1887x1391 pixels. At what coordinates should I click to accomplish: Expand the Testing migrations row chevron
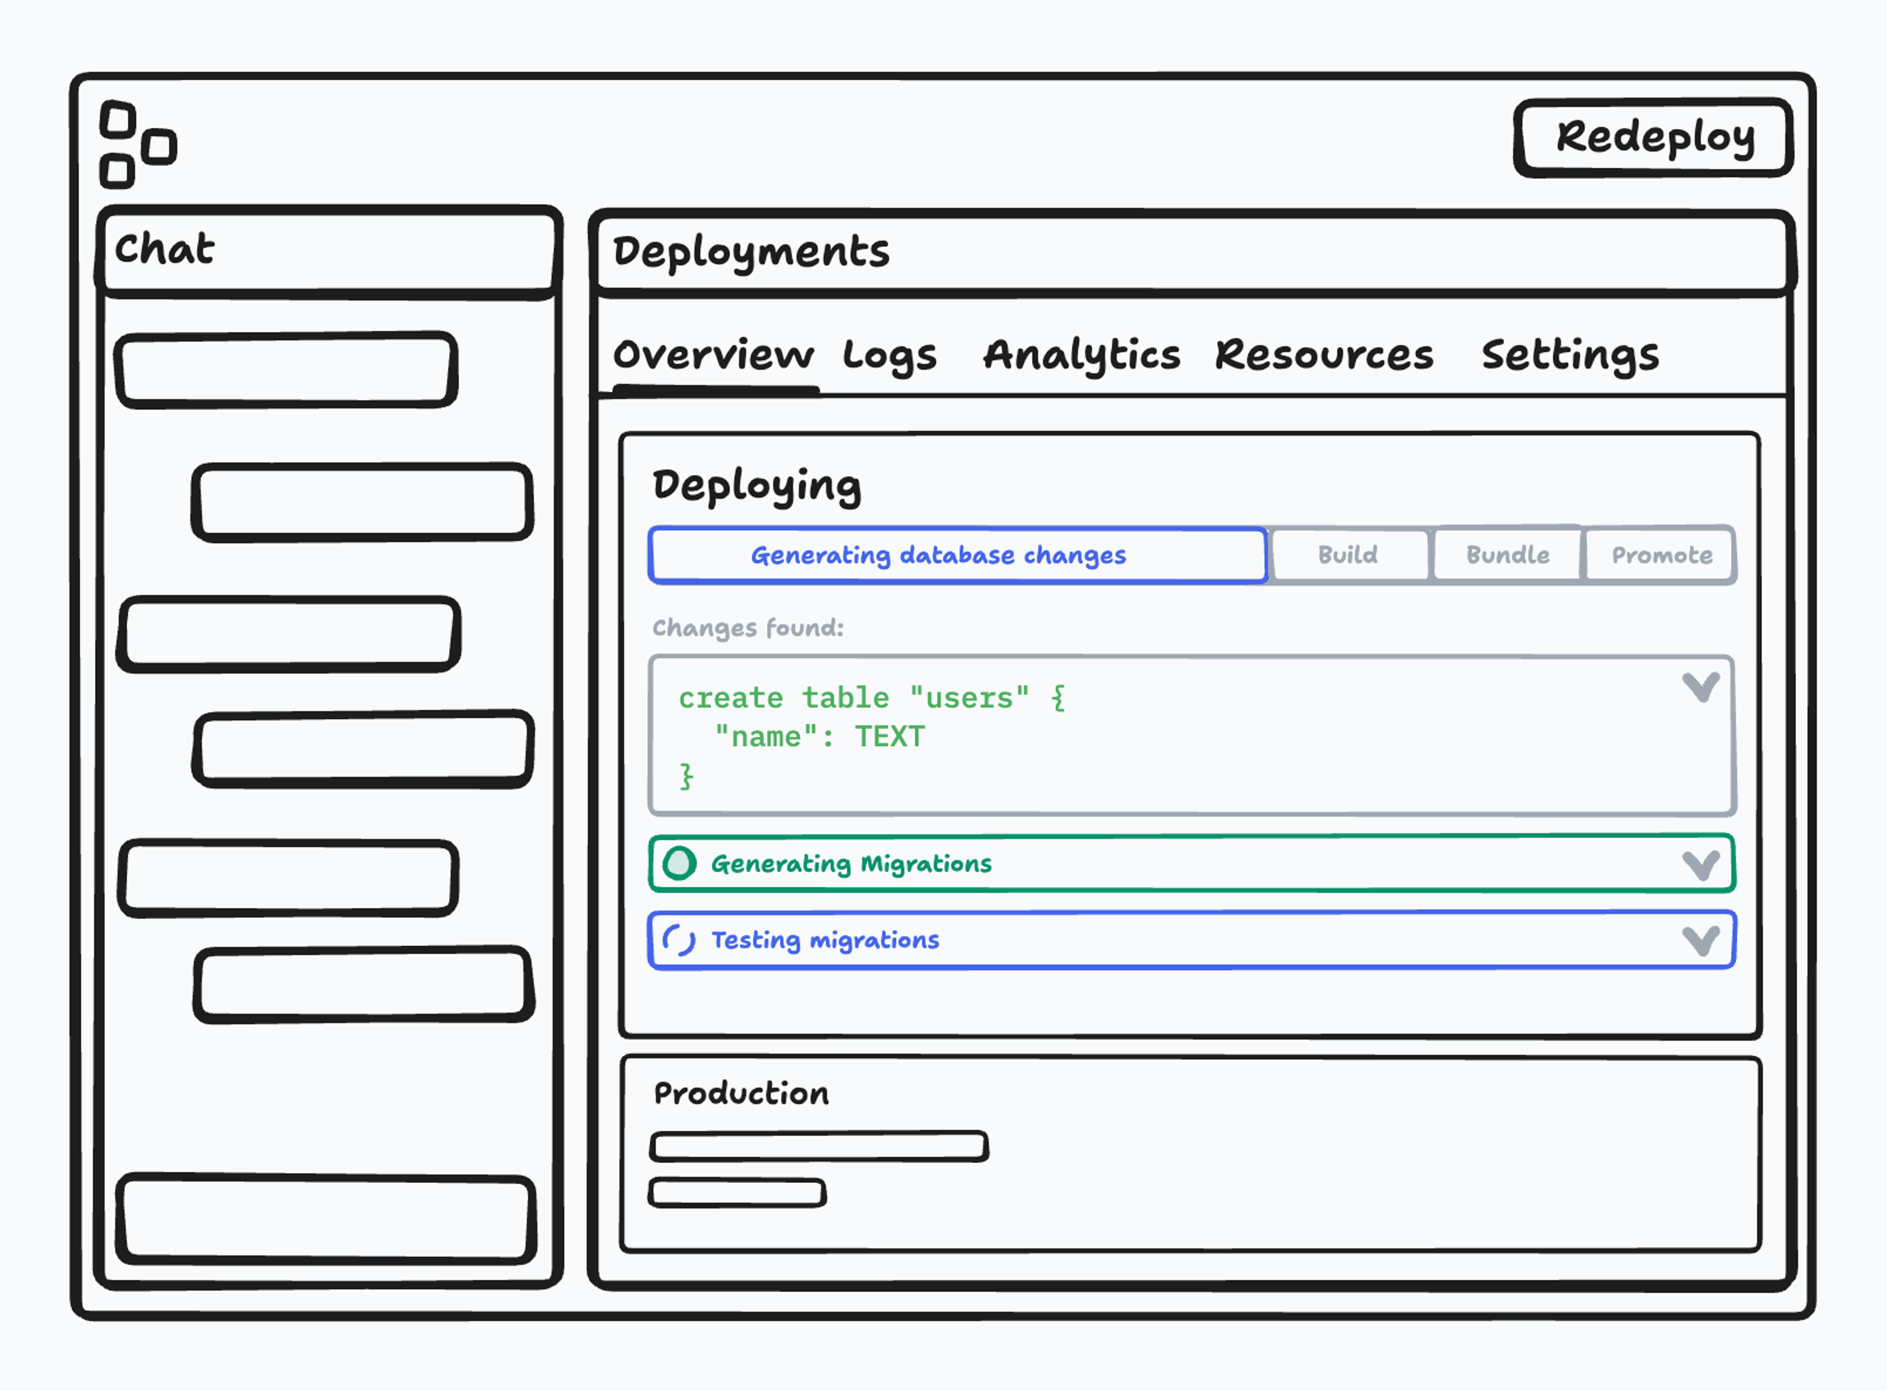pos(1701,941)
